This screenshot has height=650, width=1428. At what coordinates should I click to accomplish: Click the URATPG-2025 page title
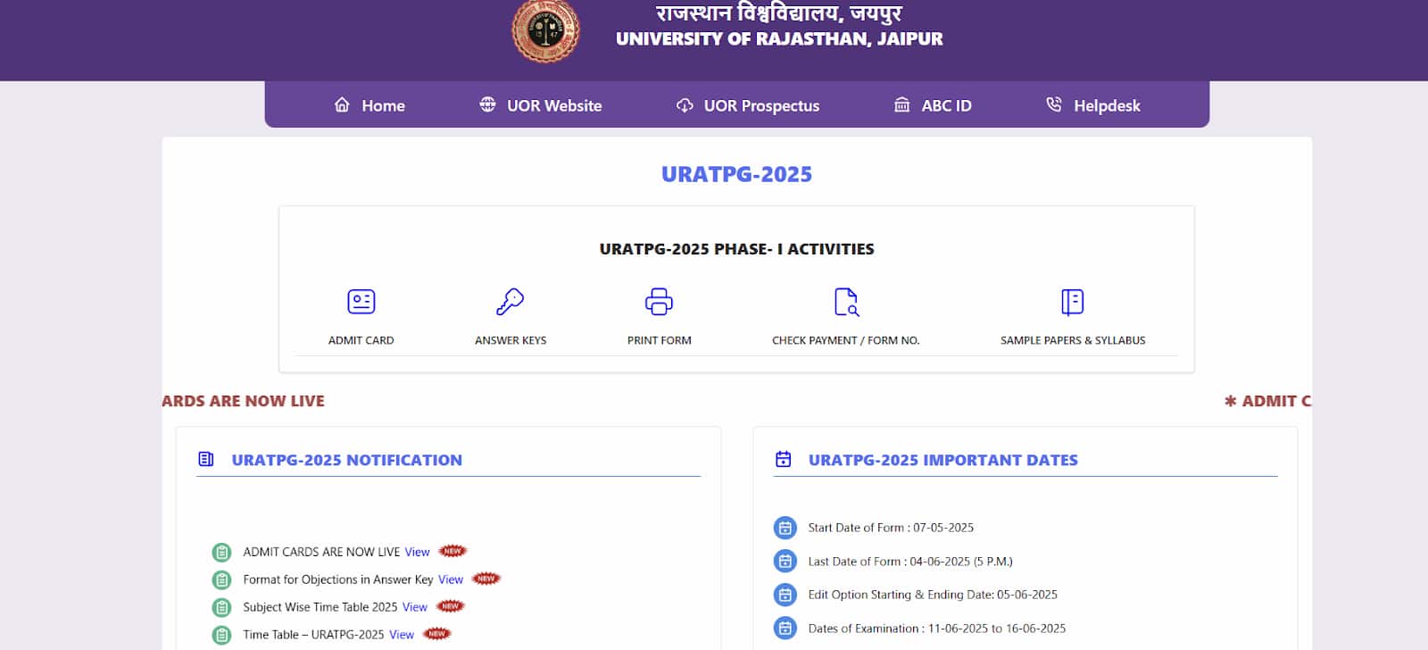pyautogui.click(x=736, y=174)
